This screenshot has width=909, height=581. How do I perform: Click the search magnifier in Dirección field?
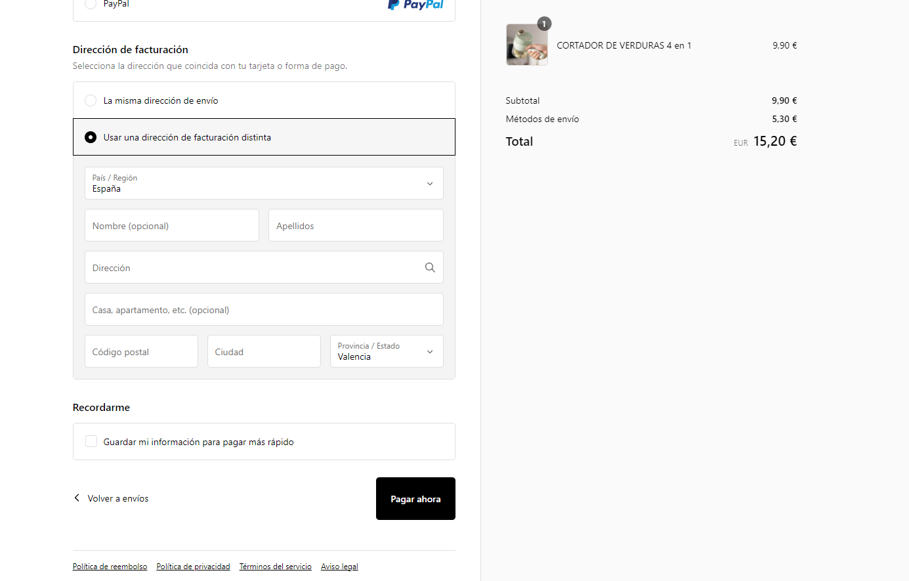click(x=430, y=267)
